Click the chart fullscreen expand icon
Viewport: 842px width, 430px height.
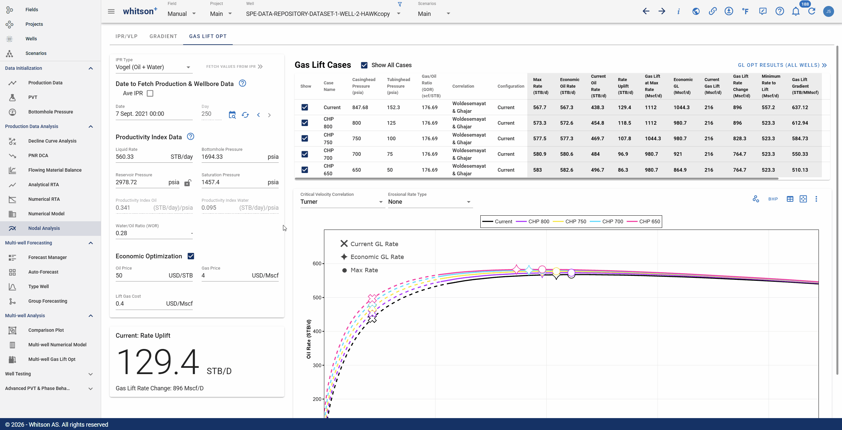[x=803, y=199]
